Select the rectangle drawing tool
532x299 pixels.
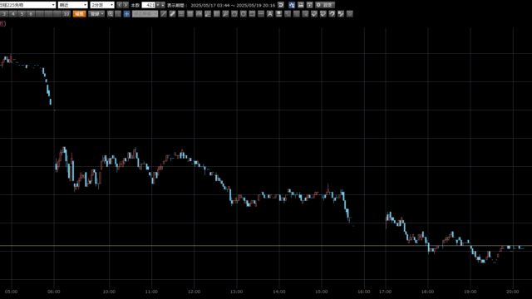[x=252, y=14]
